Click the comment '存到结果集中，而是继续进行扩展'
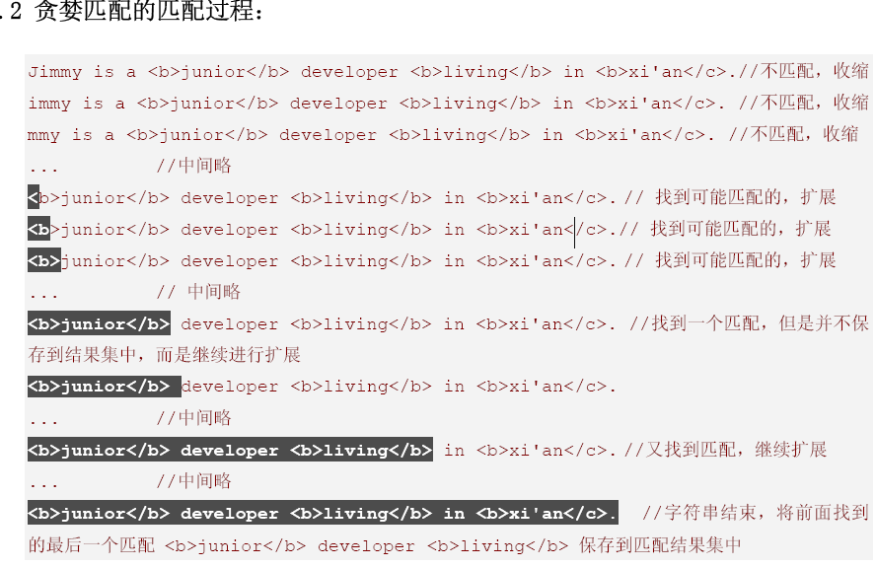This screenshot has height=568, width=876. 164,355
